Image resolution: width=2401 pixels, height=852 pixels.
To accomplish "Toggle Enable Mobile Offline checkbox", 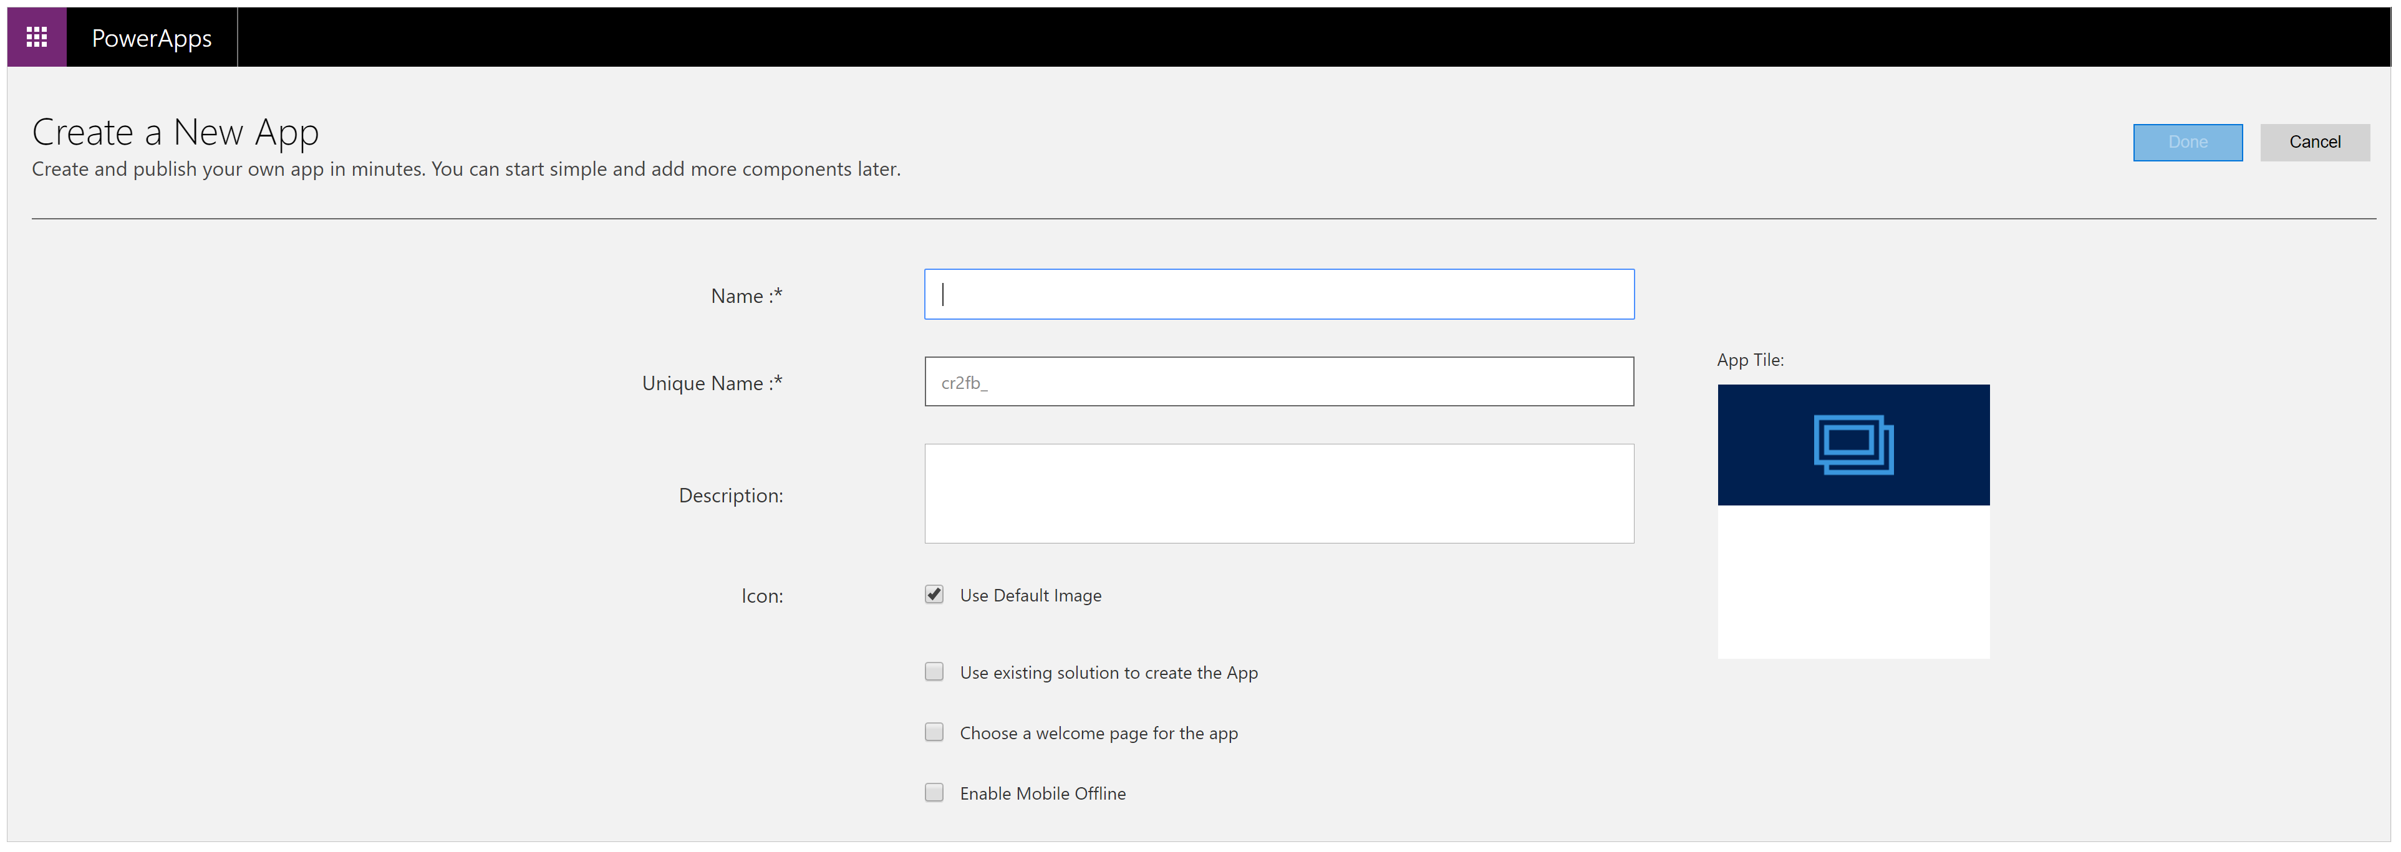I will pos(934,792).
